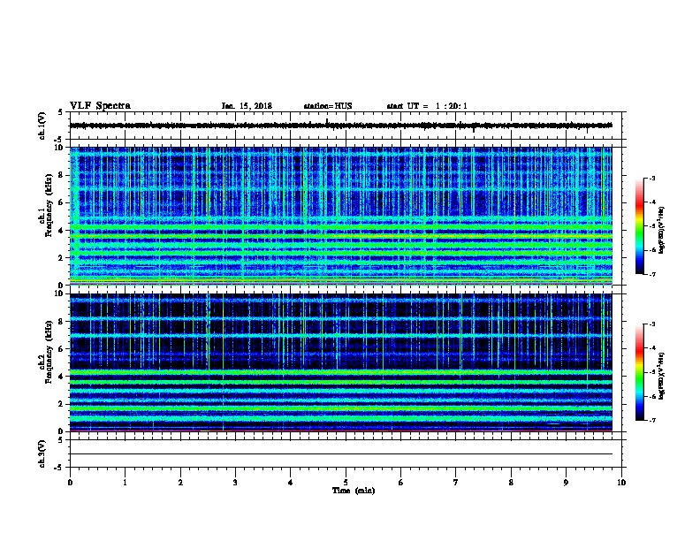Screen dimensions: 700x541
Task: Click the "ch.1(V)" waveform axis label
Action: [x=42, y=126]
